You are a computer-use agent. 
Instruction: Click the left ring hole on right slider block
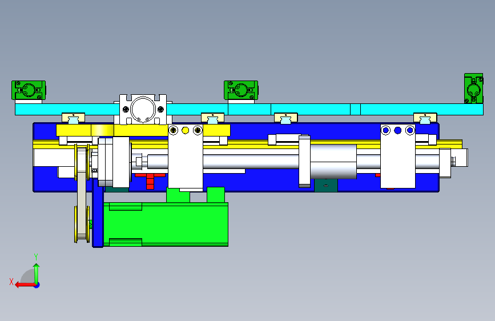pos(386,130)
